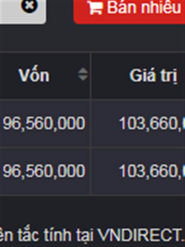The height and width of the screenshot is (247, 185).
Task: Select second row Vốn value 96,560,000
Action: point(44,171)
